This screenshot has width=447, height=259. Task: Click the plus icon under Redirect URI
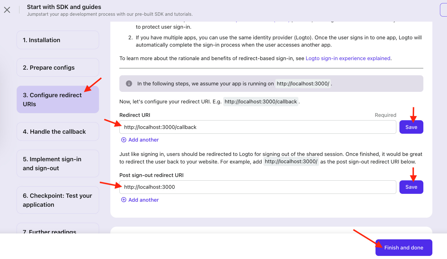[x=124, y=140]
